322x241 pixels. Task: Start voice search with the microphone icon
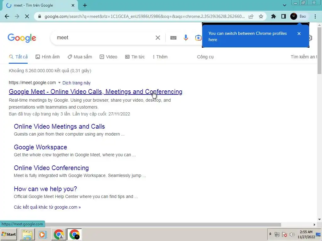pos(186,38)
